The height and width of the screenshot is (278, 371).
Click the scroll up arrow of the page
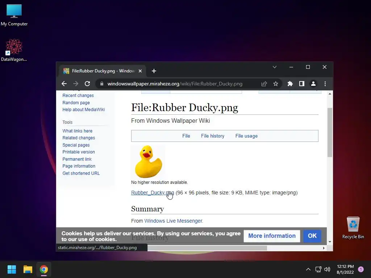click(330, 94)
